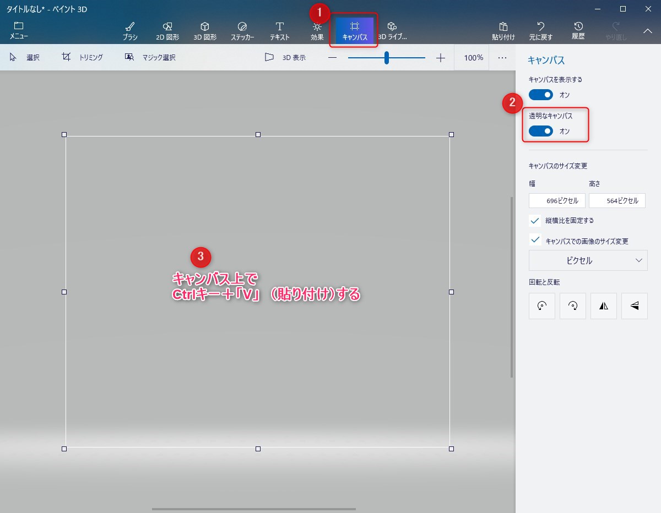Click the canvas top-right resize handle

tap(452, 134)
